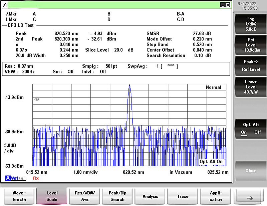Image resolution: width=267 pixels, height=206 pixels.
Task: Click the Search Resolution 0.10 dB value
Action: [203, 55]
